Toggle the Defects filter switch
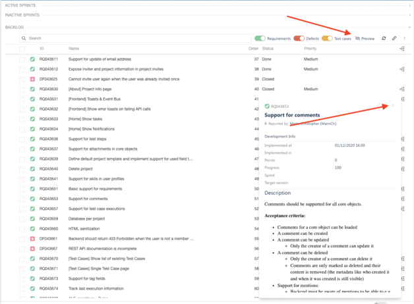This screenshot has height=304, width=414. point(299,39)
